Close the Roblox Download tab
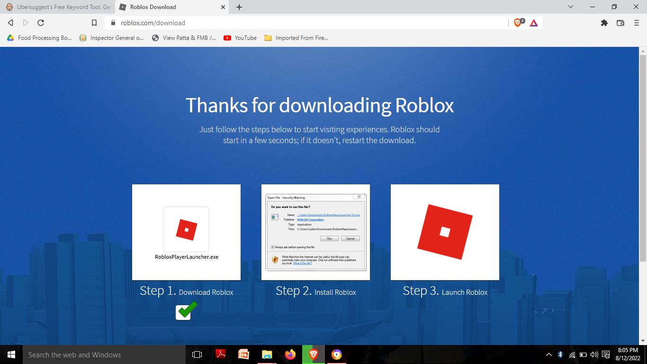 coord(224,7)
